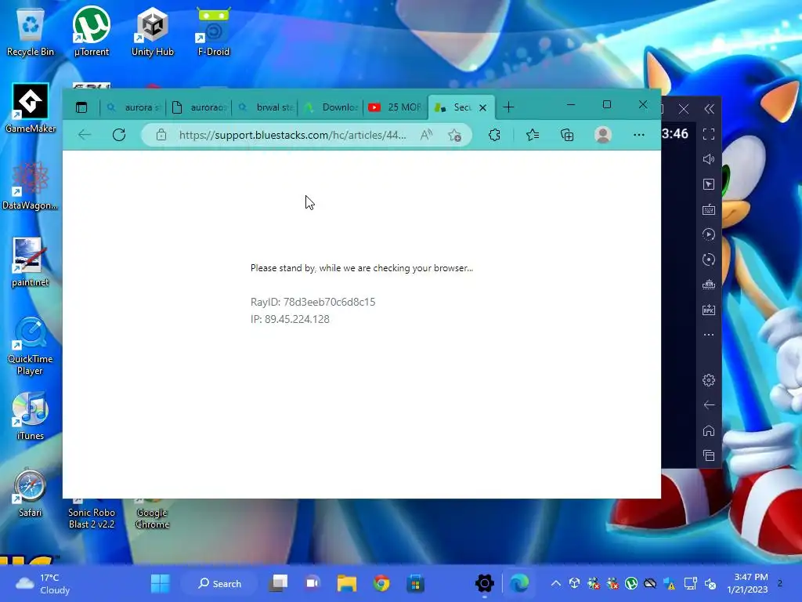Image resolution: width=802 pixels, height=602 pixels.
Task: Open the taskbar video chat icon
Action: click(312, 583)
